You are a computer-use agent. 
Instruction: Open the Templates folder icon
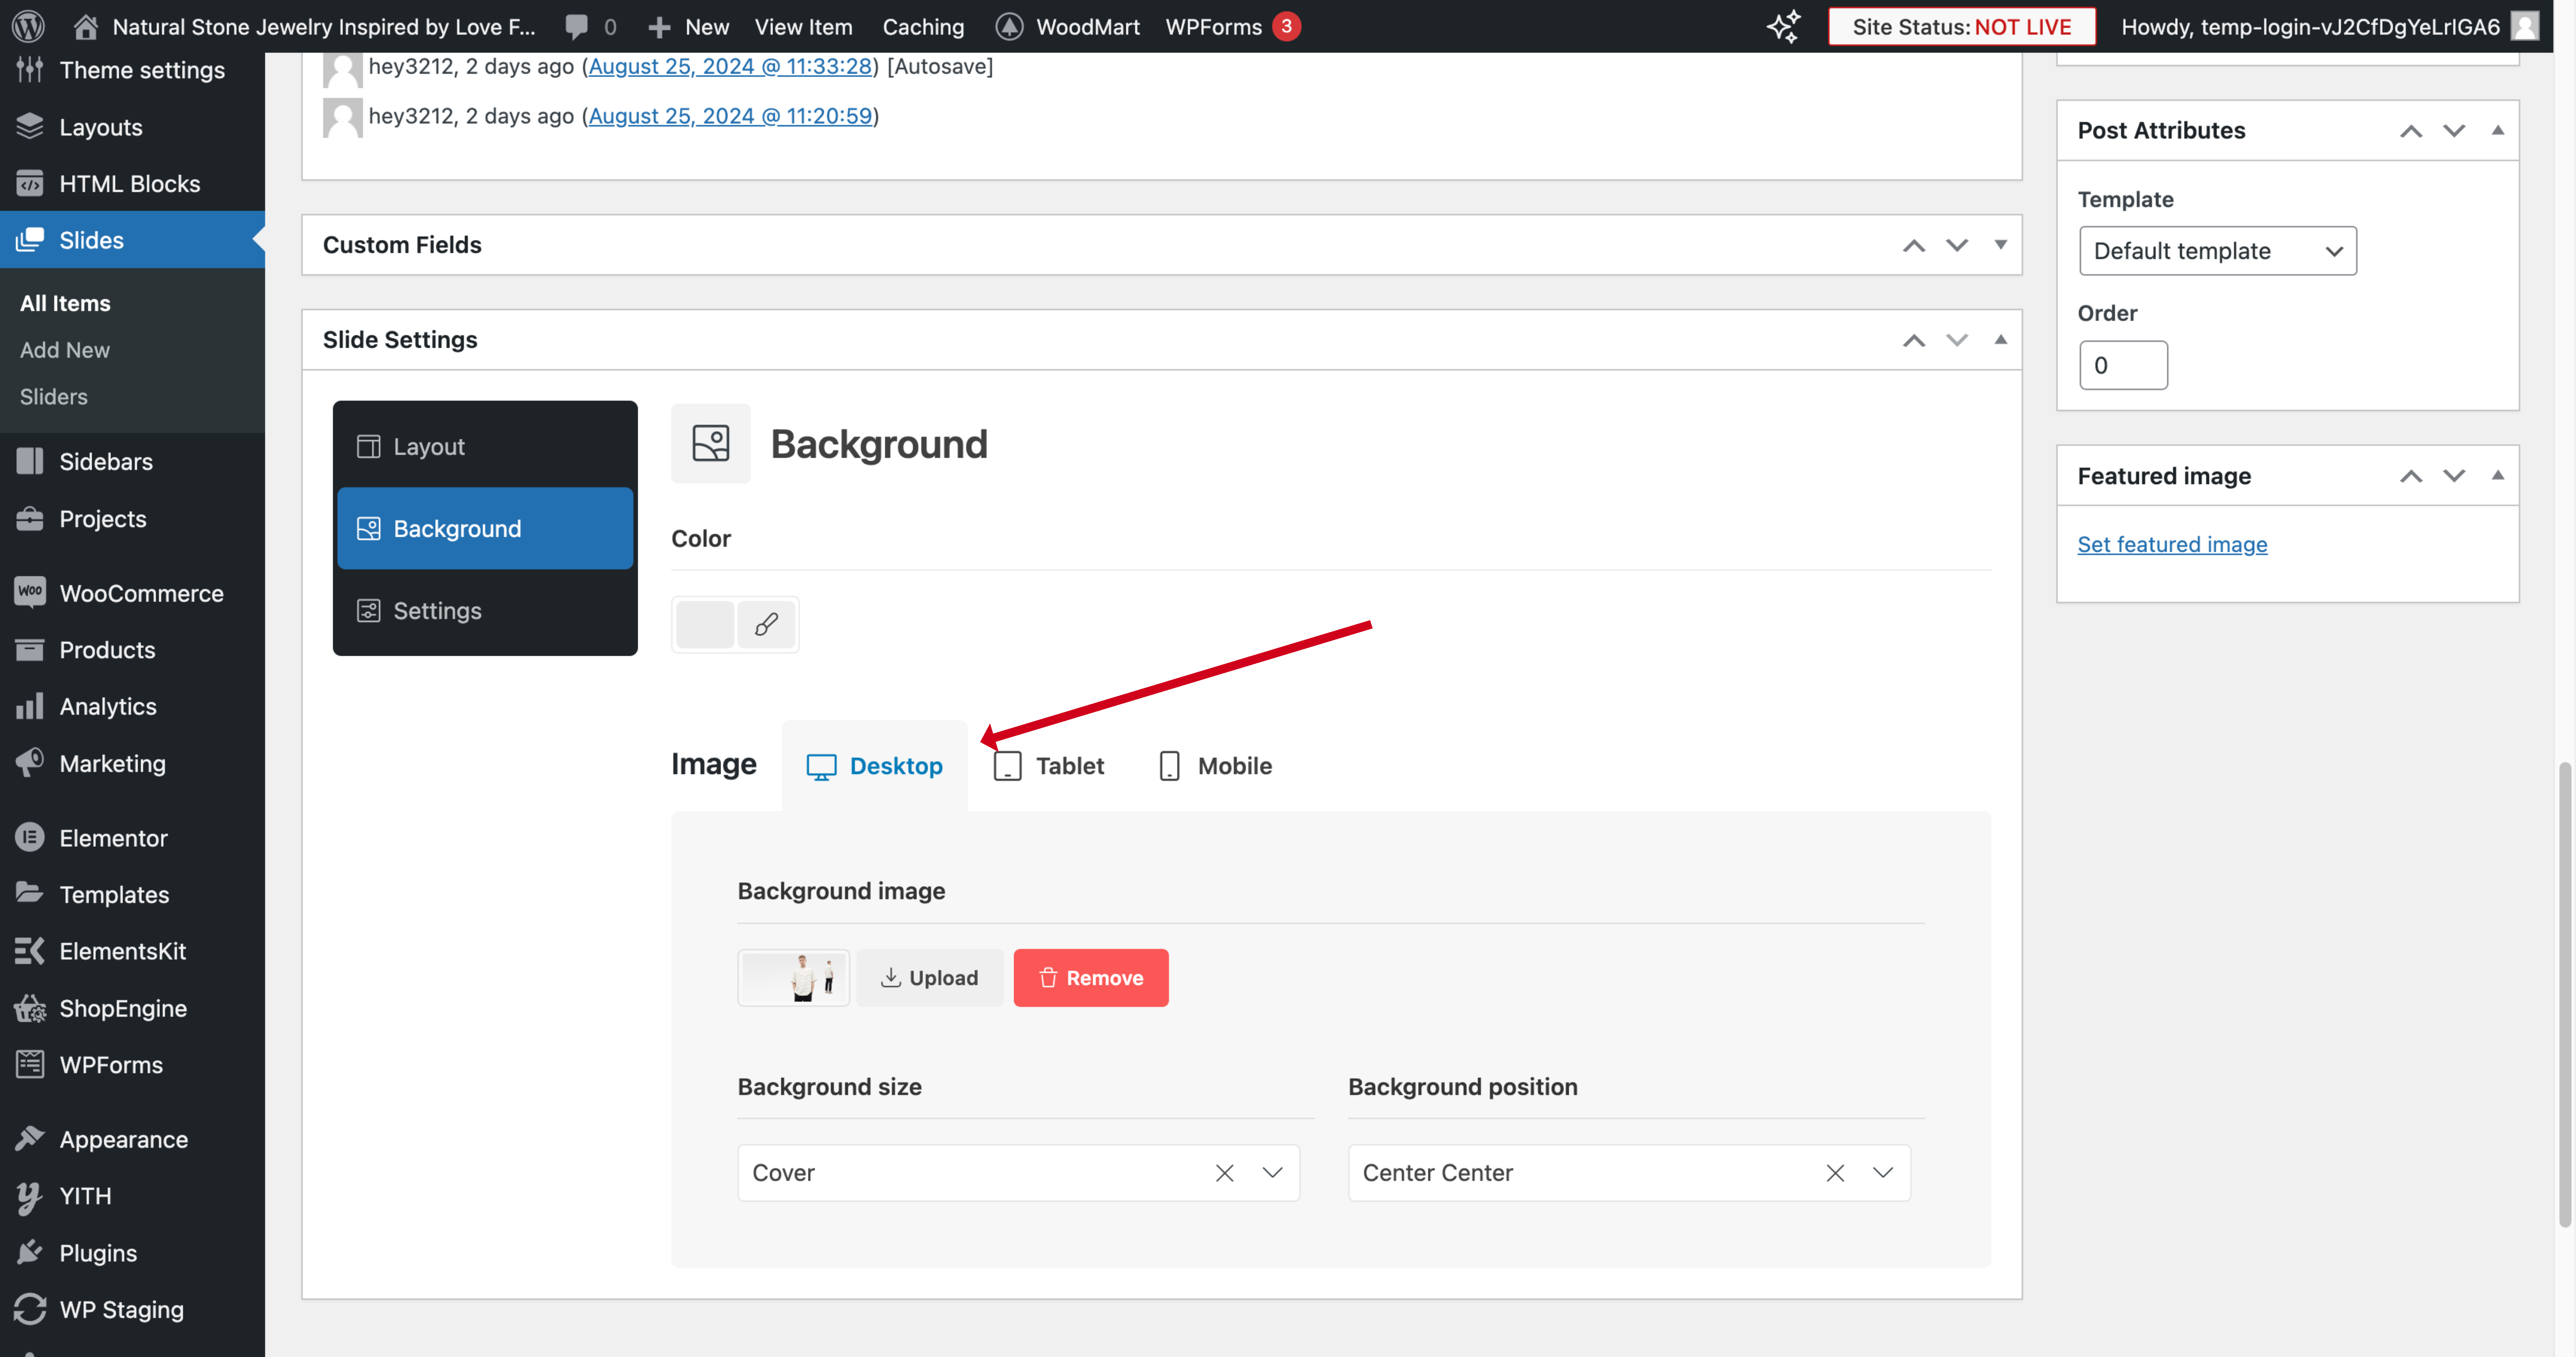(30, 893)
